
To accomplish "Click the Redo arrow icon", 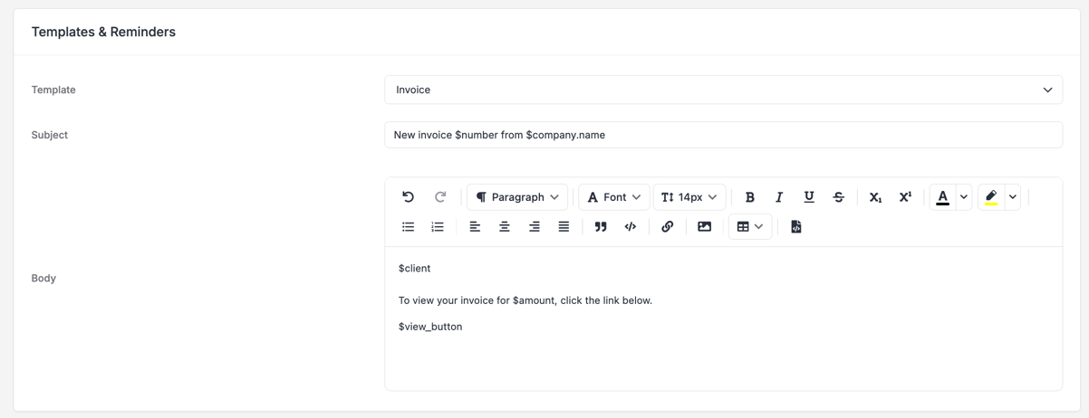I will click(x=440, y=197).
